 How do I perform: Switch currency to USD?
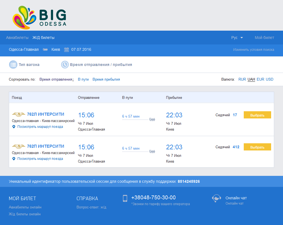(269, 80)
